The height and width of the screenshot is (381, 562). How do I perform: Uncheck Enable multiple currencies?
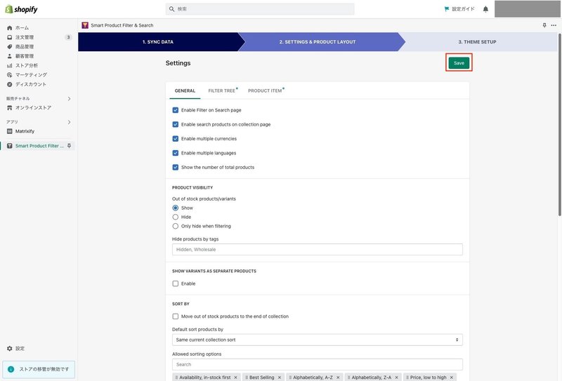pyautogui.click(x=175, y=139)
